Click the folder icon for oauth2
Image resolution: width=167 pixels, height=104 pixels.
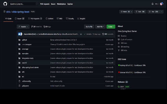click(19, 63)
